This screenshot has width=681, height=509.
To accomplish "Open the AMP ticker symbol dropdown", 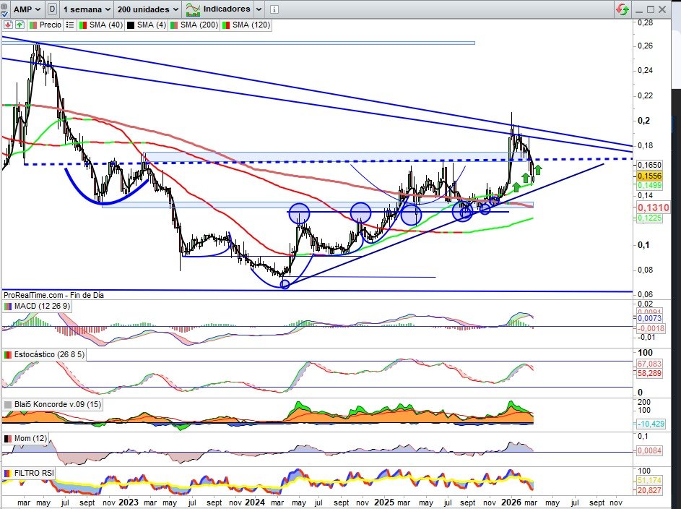I will 26,9.
